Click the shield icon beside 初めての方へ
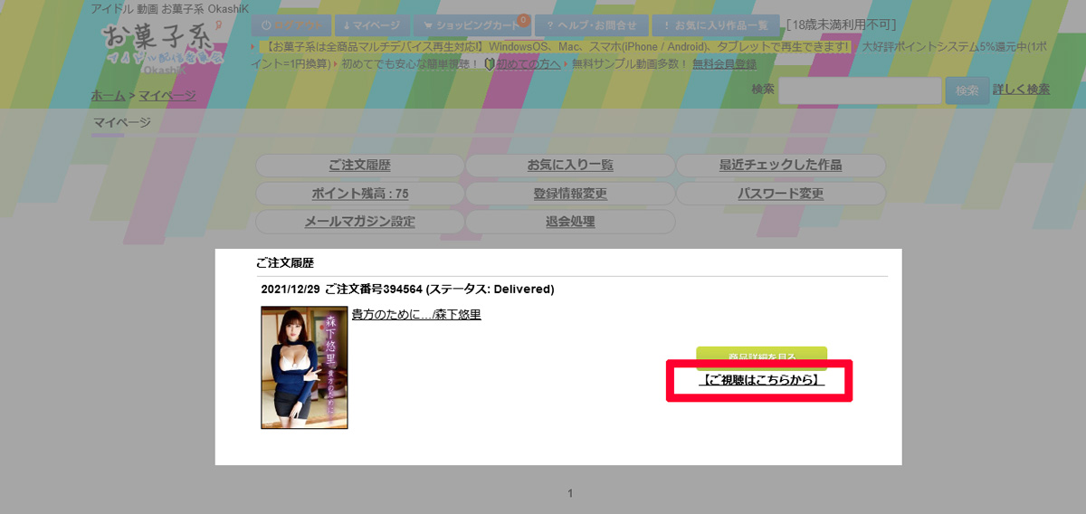1086x514 pixels. pos(490,64)
